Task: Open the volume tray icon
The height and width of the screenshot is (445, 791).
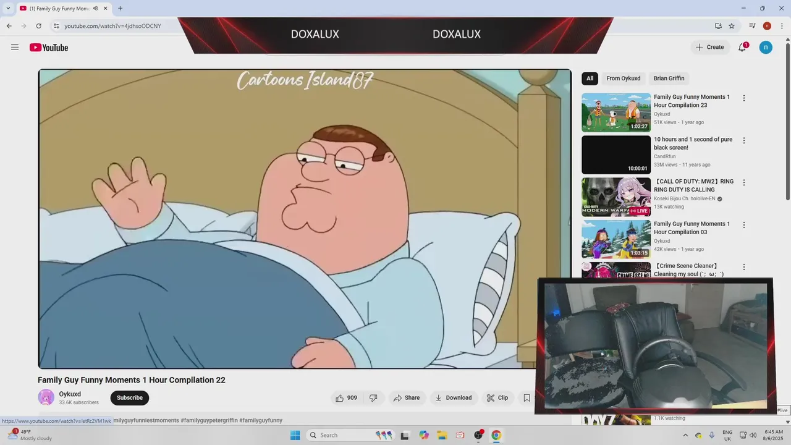Action: coord(753,435)
